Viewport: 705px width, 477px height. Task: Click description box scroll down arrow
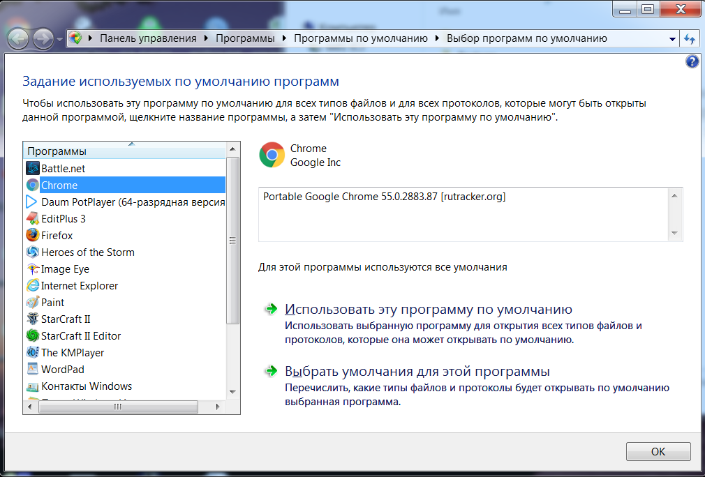point(674,233)
